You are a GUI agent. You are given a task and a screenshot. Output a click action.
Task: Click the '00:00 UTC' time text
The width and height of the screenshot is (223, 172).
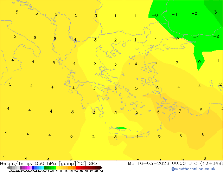[184, 164]
